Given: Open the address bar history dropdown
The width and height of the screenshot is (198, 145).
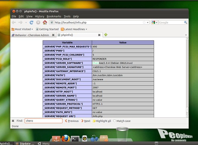Looking at the screenshot, I should (x=147, y=23).
